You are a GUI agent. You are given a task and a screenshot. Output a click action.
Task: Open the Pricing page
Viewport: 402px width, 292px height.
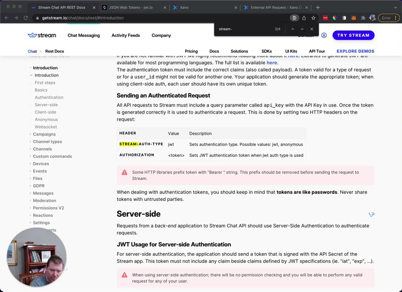click(x=191, y=51)
